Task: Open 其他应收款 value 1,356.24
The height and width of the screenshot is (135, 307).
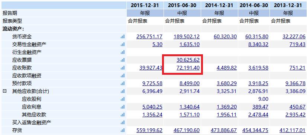Action: click(152, 115)
